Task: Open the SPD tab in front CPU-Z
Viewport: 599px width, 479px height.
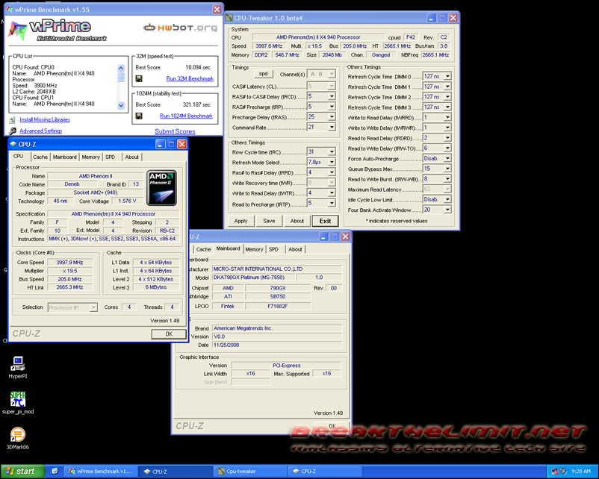Action: (x=111, y=157)
